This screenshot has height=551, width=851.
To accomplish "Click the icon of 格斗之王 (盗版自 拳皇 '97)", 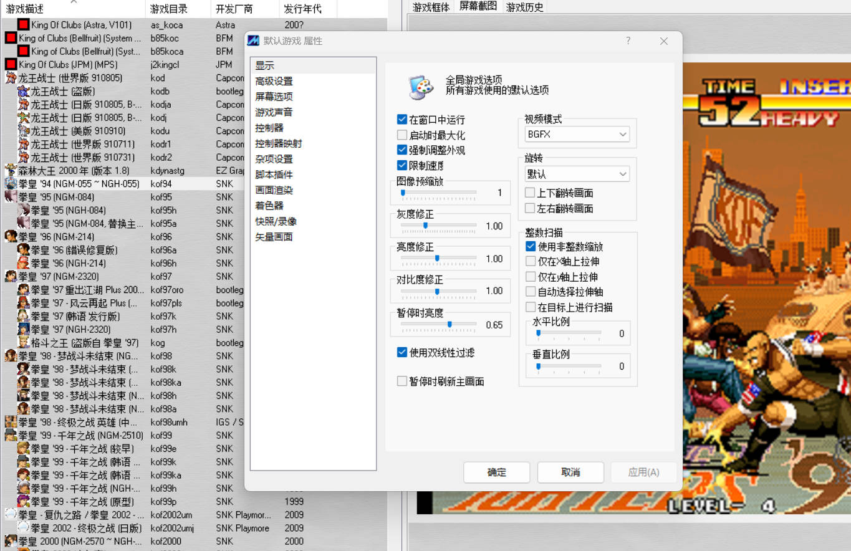I will pyautogui.click(x=23, y=343).
